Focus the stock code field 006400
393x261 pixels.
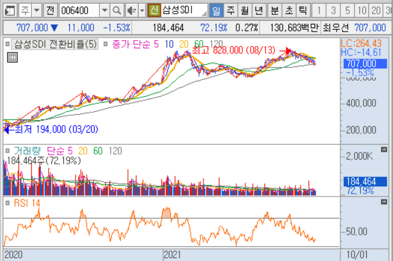pos(79,11)
